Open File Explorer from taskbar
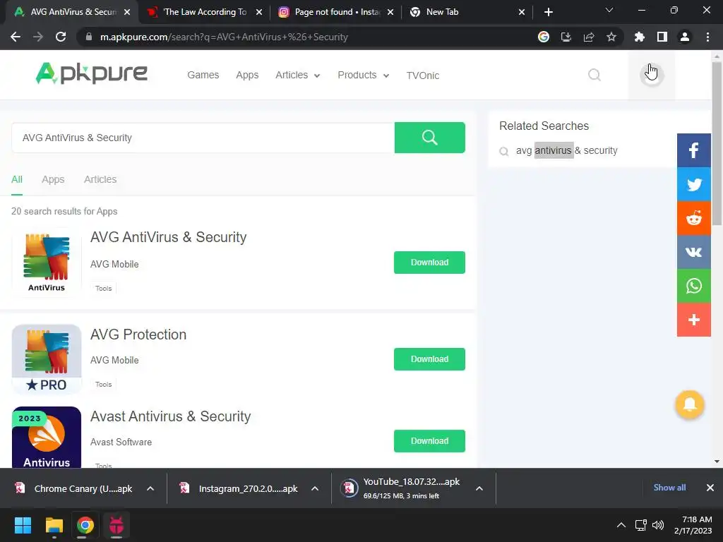The image size is (723, 542). coord(54,525)
